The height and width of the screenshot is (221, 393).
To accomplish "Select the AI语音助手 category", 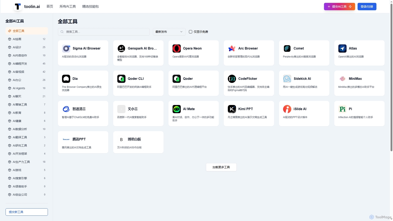I will pyautogui.click(x=26, y=186).
